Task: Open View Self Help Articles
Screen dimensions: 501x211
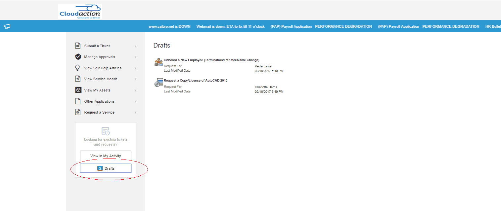Action: coord(106,68)
